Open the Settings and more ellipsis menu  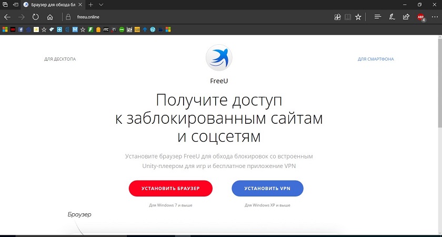point(435,17)
